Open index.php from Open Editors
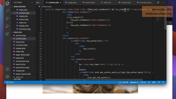The height and width of the screenshot is (99, 176). 23,10
